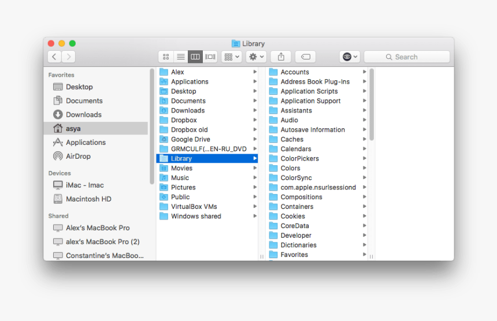Viewport: 497px width, 321px height.
Task: Expand Containers folder via its arrow
Action: (365, 207)
